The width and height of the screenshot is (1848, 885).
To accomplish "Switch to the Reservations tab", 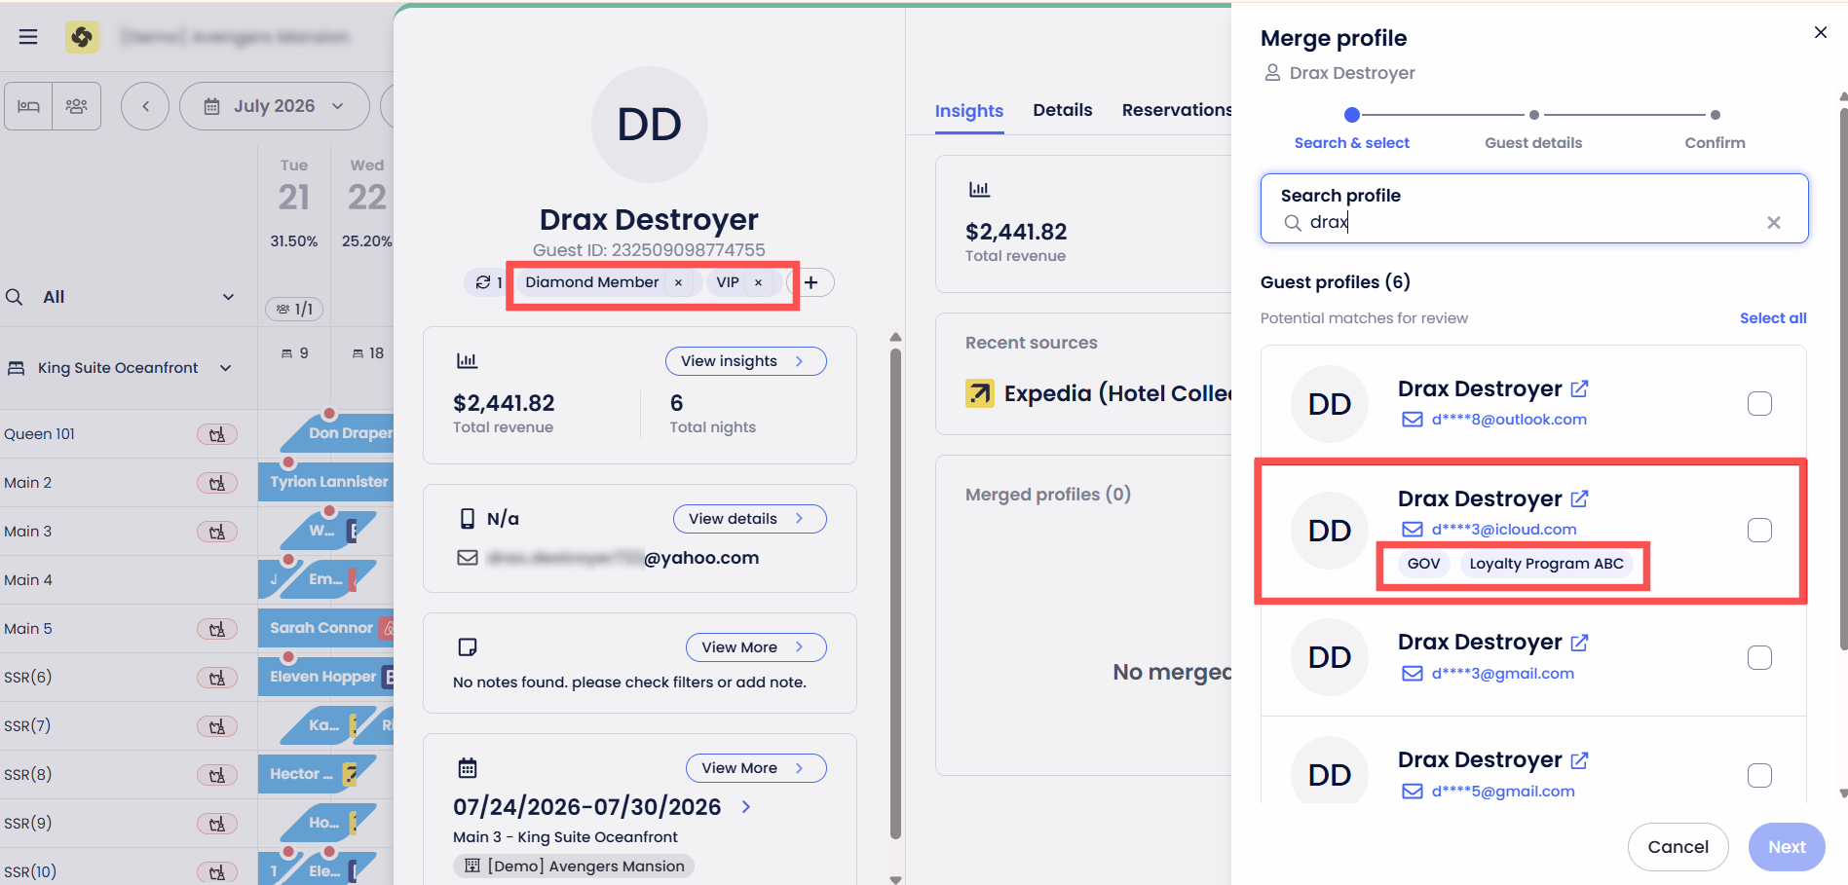I will click(1177, 110).
